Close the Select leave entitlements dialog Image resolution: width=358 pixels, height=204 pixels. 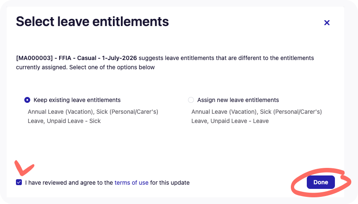coord(327,23)
